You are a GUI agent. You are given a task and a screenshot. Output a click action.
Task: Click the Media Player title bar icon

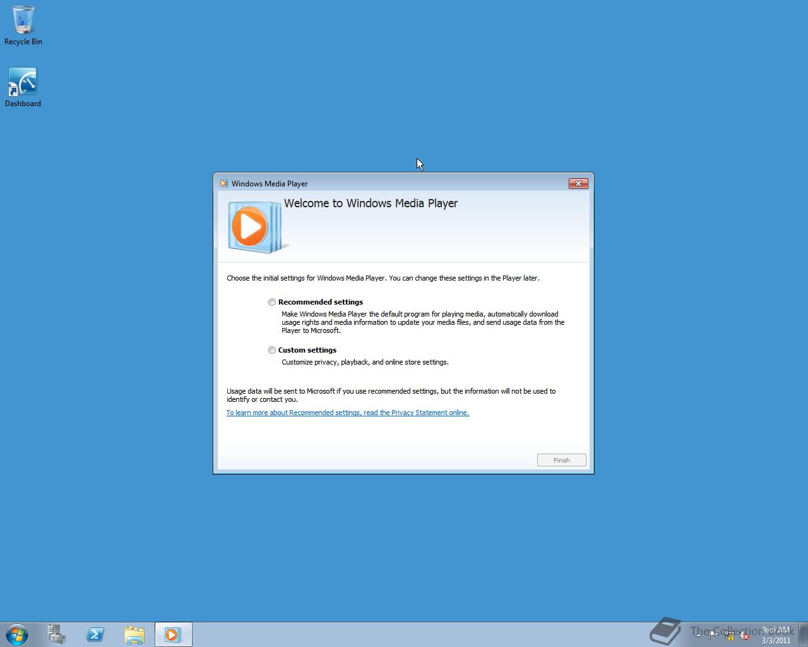point(223,184)
